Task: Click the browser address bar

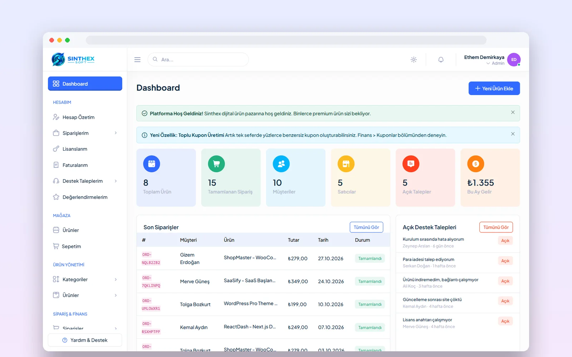Action: click(286, 40)
